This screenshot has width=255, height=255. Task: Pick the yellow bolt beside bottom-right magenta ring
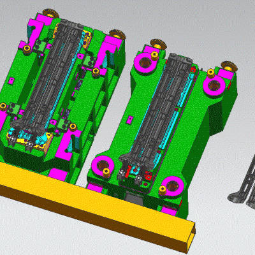coord(163,190)
